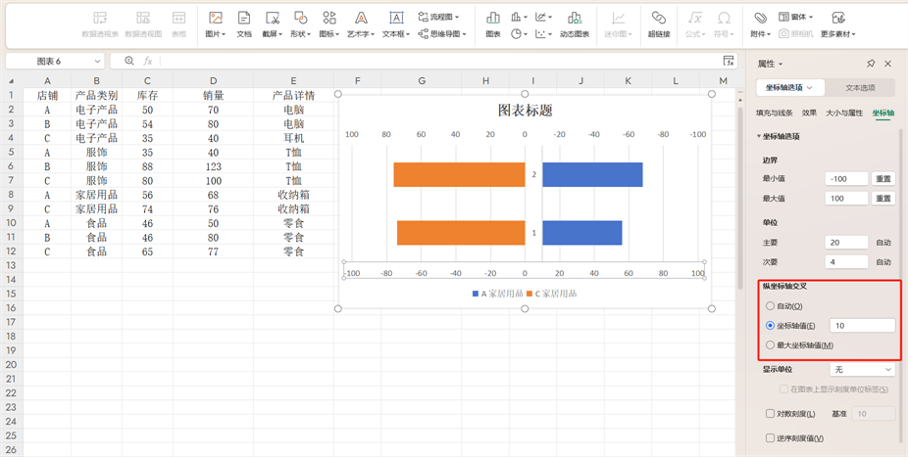Click 重置 button next to 最小值
The height and width of the screenshot is (457, 908).
pyautogui.click(x=883, y=179)
